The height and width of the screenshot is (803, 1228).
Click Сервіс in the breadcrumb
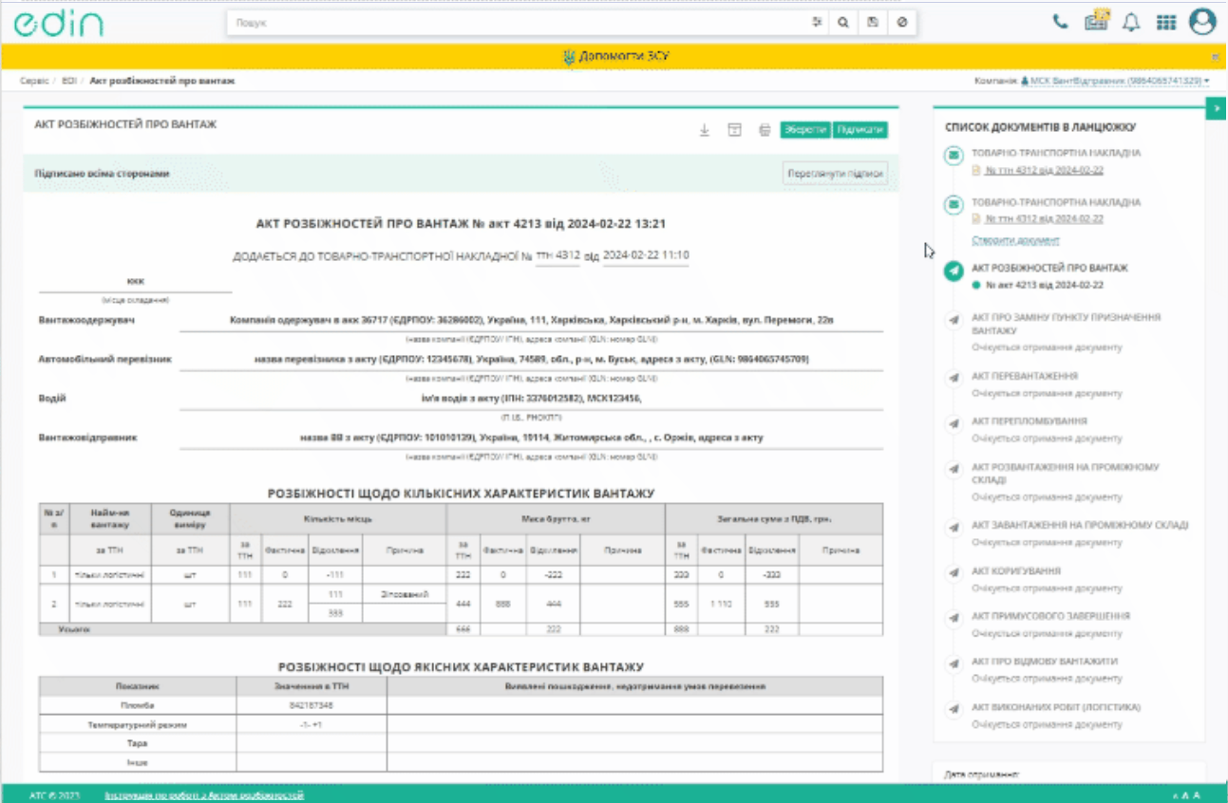point(34,82)
